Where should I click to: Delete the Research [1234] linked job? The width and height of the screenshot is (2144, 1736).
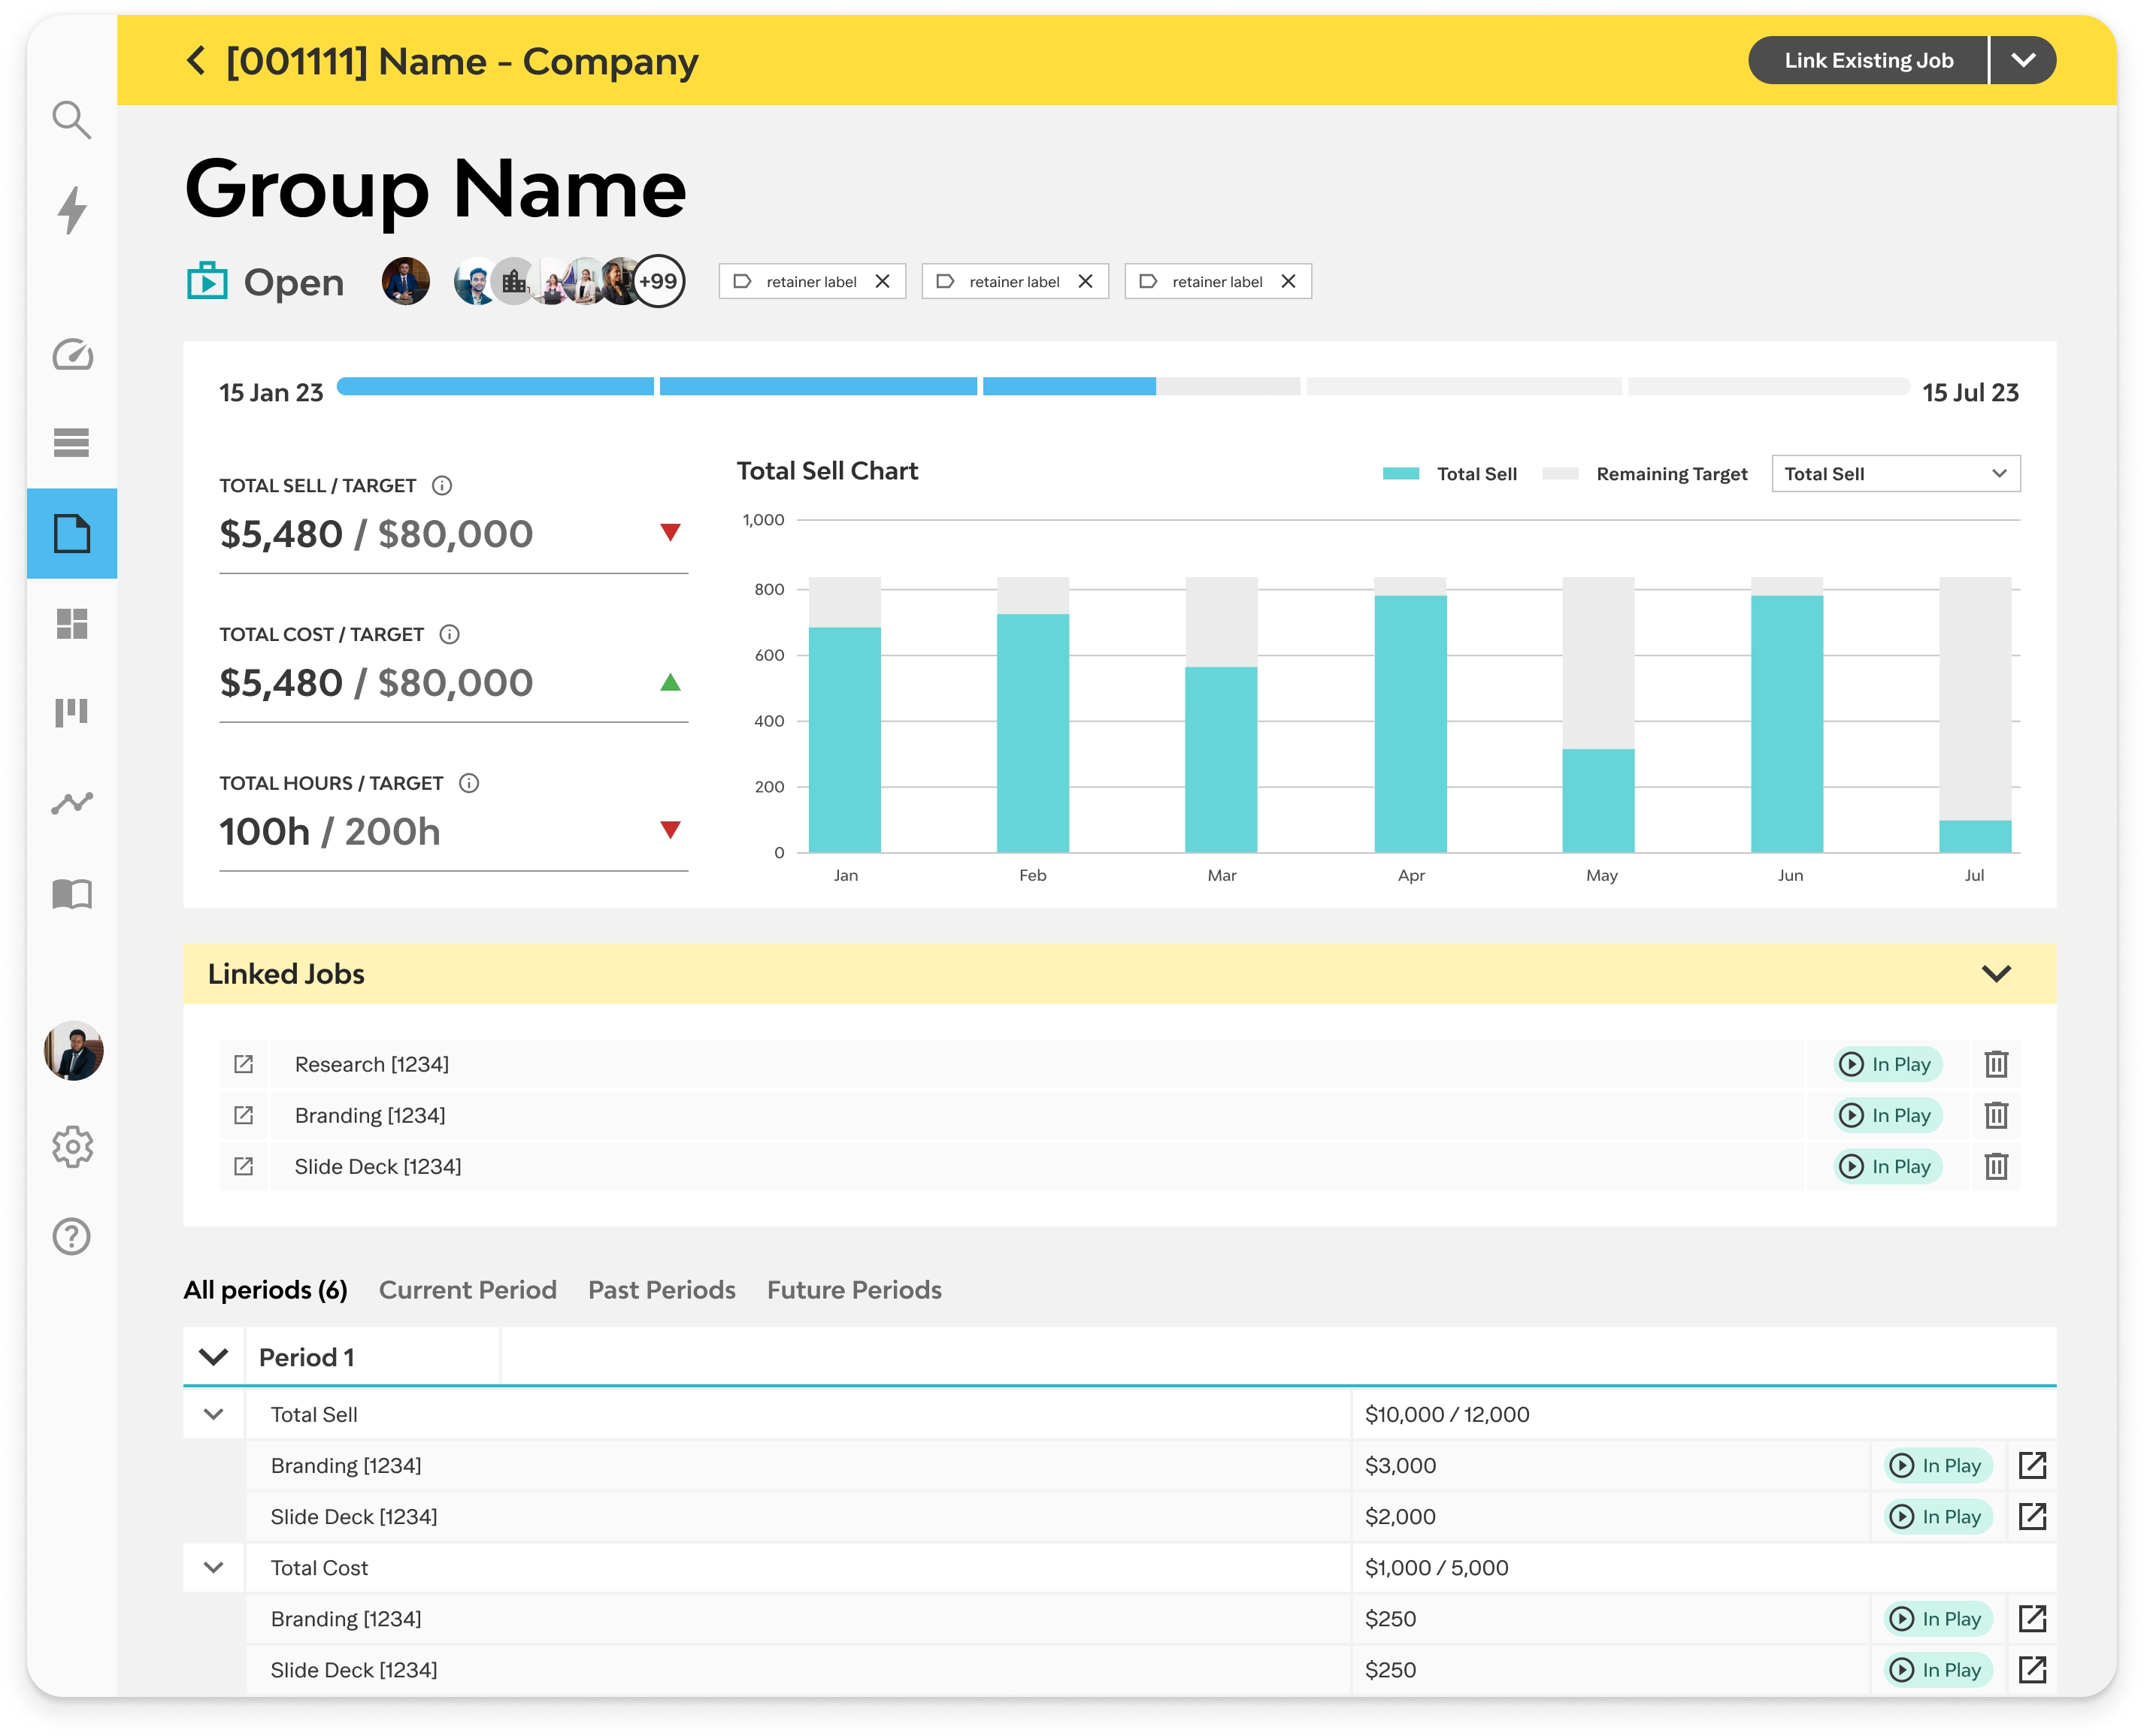[x=1995, y=1064]
